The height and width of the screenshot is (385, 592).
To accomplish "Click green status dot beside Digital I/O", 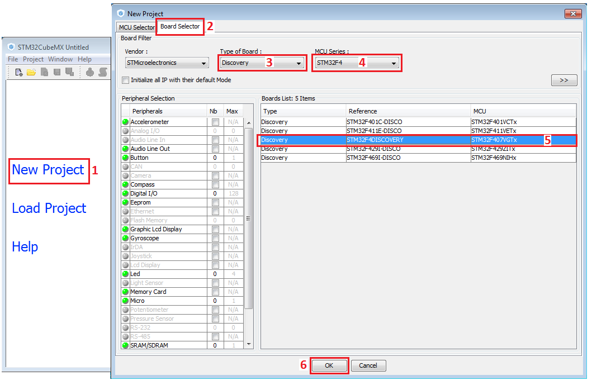I will coord(125,194).
